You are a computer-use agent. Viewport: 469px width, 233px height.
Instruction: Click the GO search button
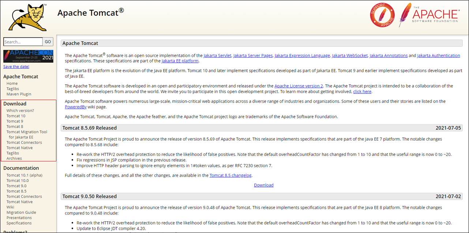coord(48,42)
